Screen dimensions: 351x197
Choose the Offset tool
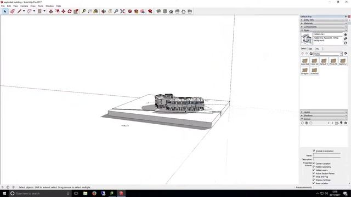57,11
